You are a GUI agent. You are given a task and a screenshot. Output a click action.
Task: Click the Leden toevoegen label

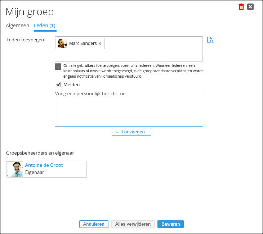tap(25, 40)
